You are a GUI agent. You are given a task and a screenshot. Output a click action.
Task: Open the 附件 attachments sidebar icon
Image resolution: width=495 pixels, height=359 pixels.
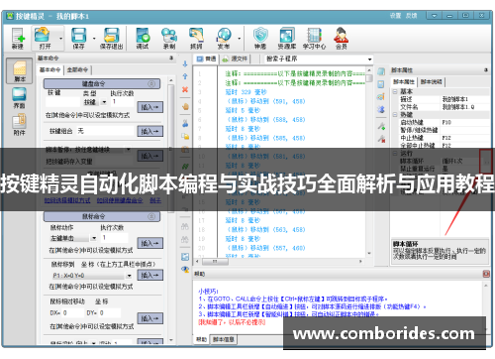(x=19, y=125)
